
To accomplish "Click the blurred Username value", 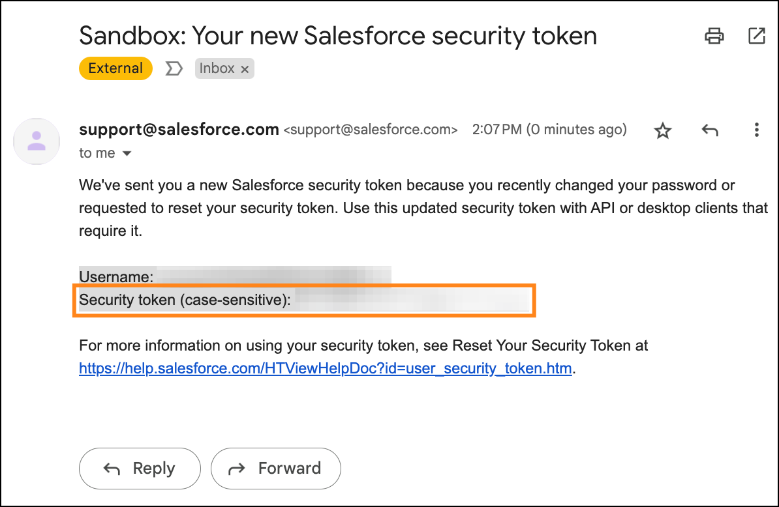I will pyautogui.click(x=273, y=276).
